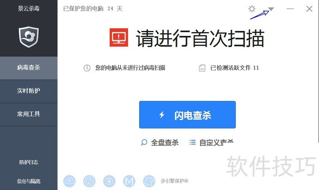Click the 自定义查杀 custom scan link

(x=211, y=143)
